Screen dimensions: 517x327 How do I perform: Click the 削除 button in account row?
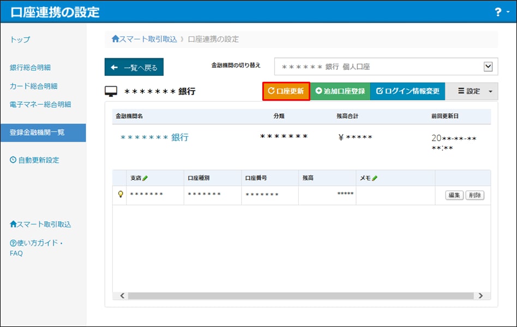click(475, 195)
